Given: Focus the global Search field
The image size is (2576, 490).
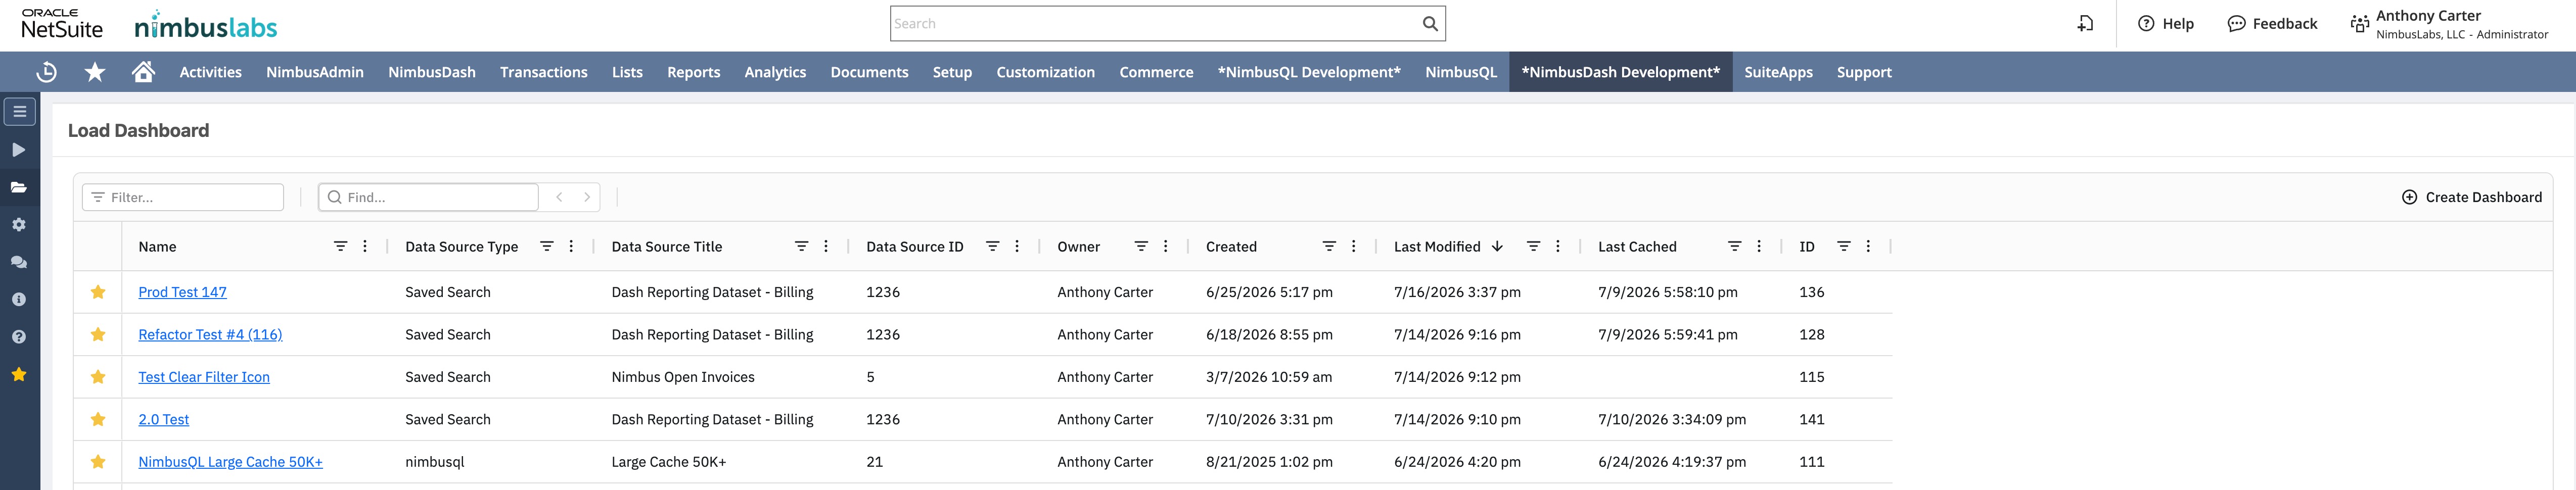Looking at the screenshot, I should tap(1155, 24).
